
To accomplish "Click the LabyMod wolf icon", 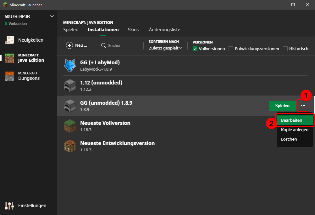I will point(70,65).
